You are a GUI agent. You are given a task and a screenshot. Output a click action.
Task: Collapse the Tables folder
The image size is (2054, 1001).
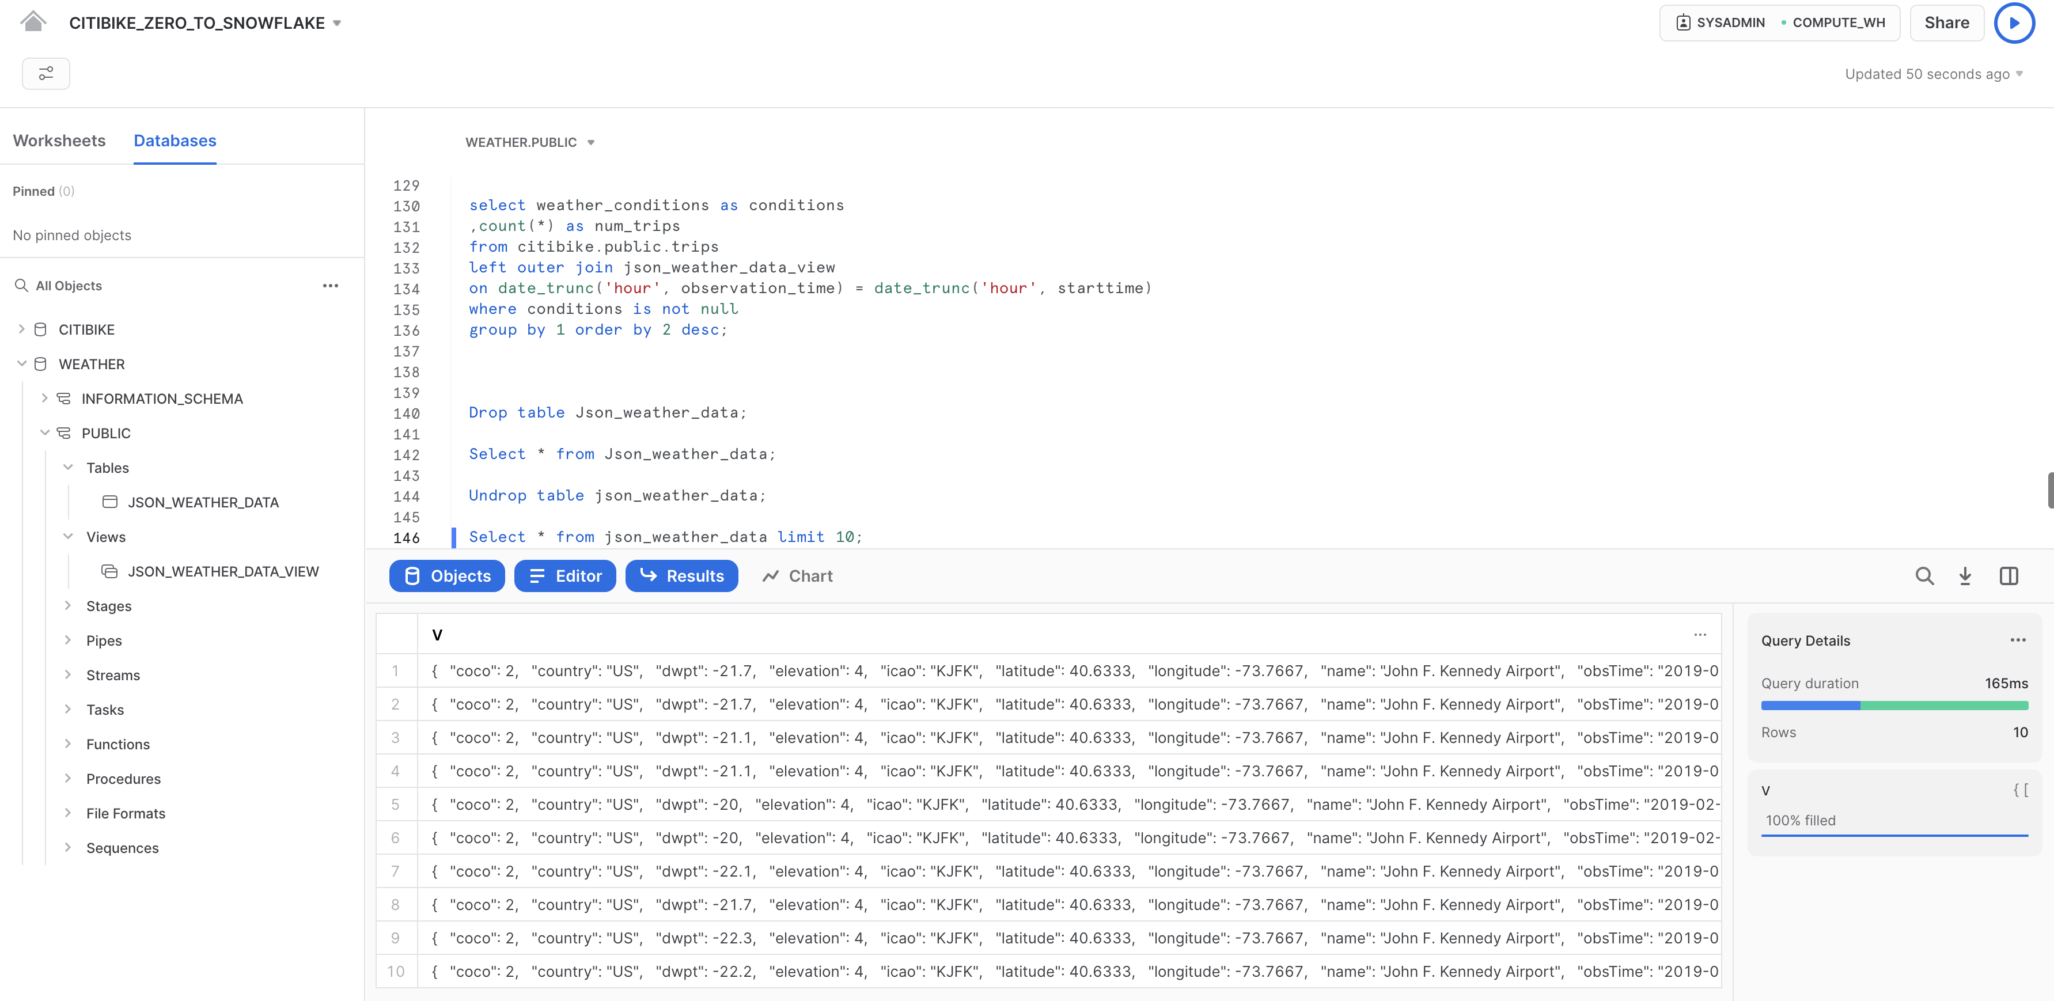point(68,468)
